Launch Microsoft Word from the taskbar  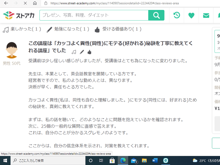pyautogui.click(x=155, y=160)
